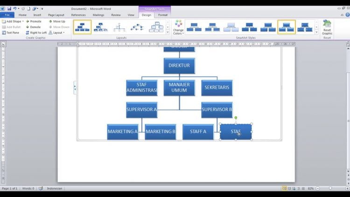The height and width of the screenshot is (197, 350).
Task: Switch to the View tab
Action: point(131,15)
